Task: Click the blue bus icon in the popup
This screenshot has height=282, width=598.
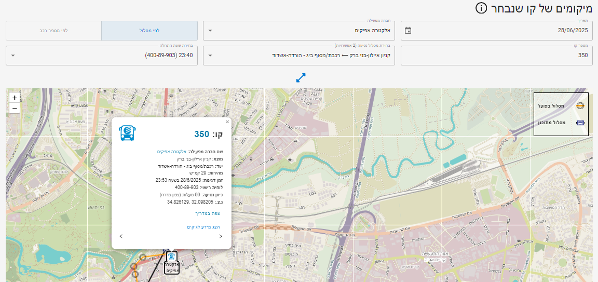Action: tap(128, 133)
